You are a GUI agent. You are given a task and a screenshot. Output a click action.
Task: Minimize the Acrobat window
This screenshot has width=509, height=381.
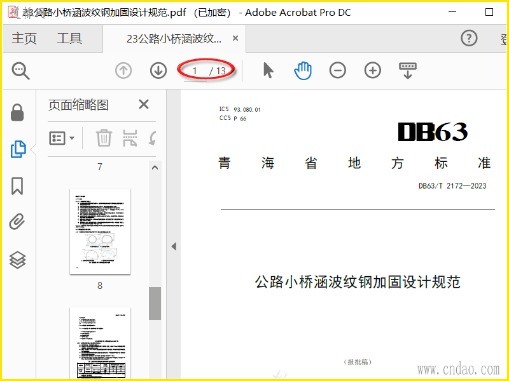point(452,12)
